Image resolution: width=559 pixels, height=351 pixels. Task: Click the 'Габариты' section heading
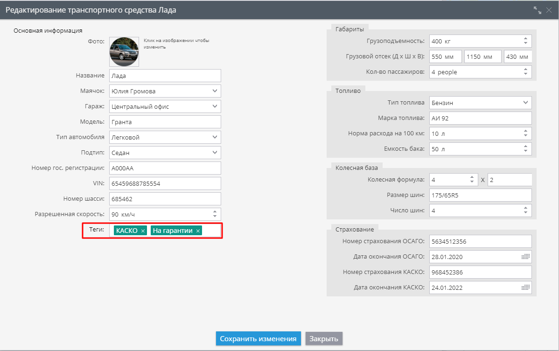(350, 29)
